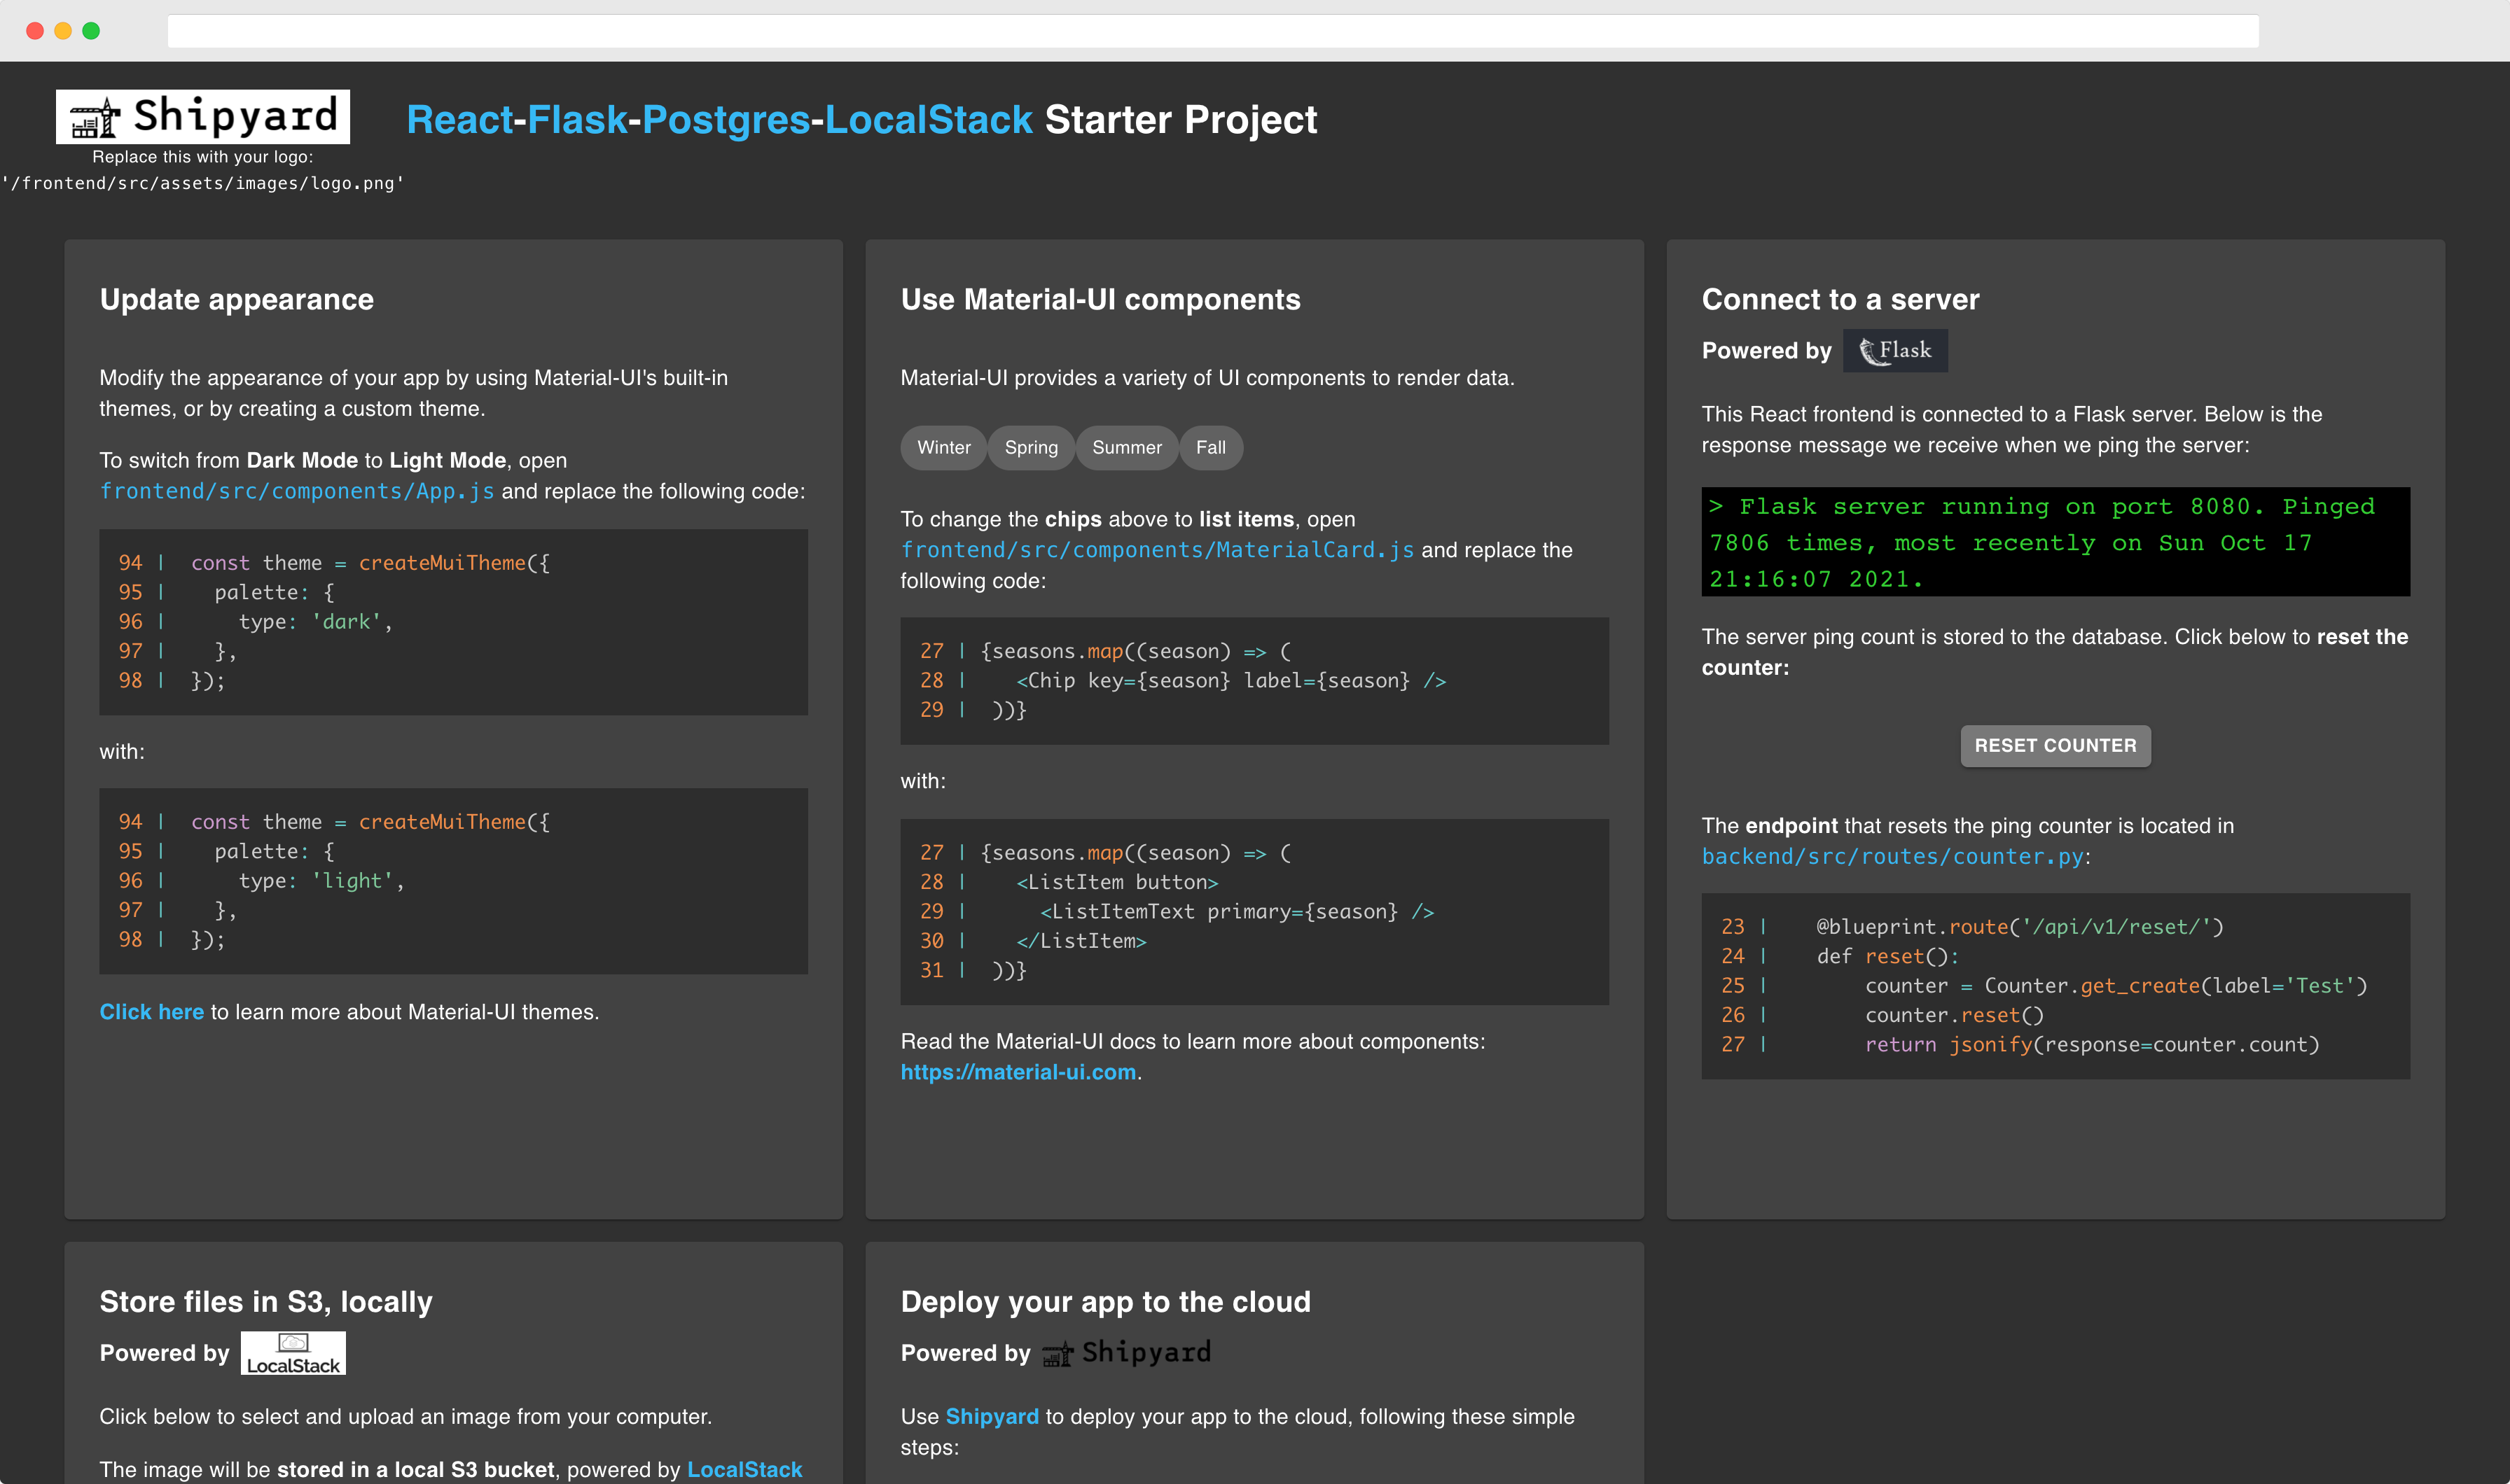Click 'The server ping count is stored' sentence

[2055, 652]
